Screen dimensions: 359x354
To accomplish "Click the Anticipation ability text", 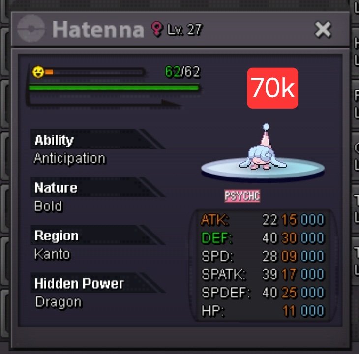I will point(70,158).
